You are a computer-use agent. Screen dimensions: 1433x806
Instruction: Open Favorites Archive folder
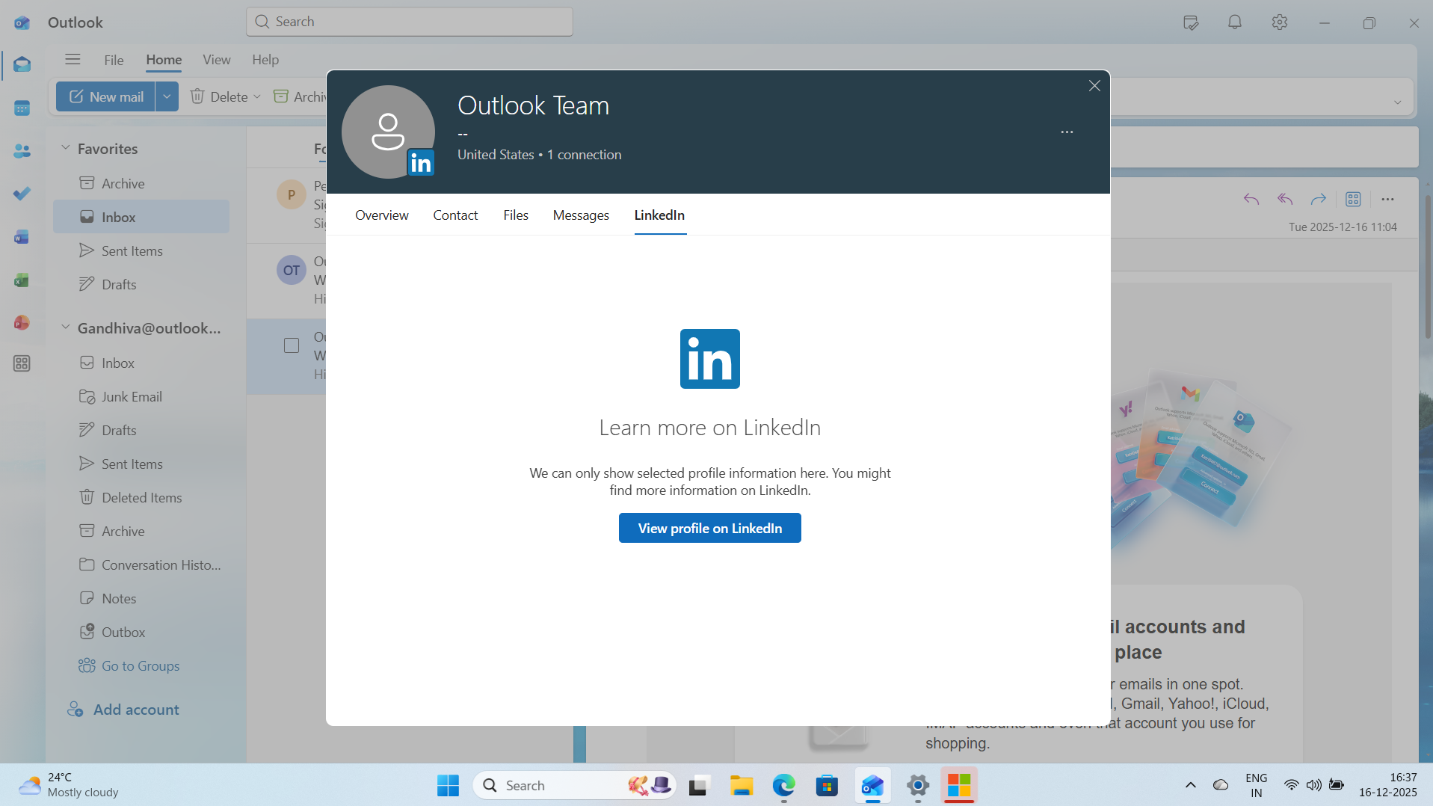tap(141, 183)
